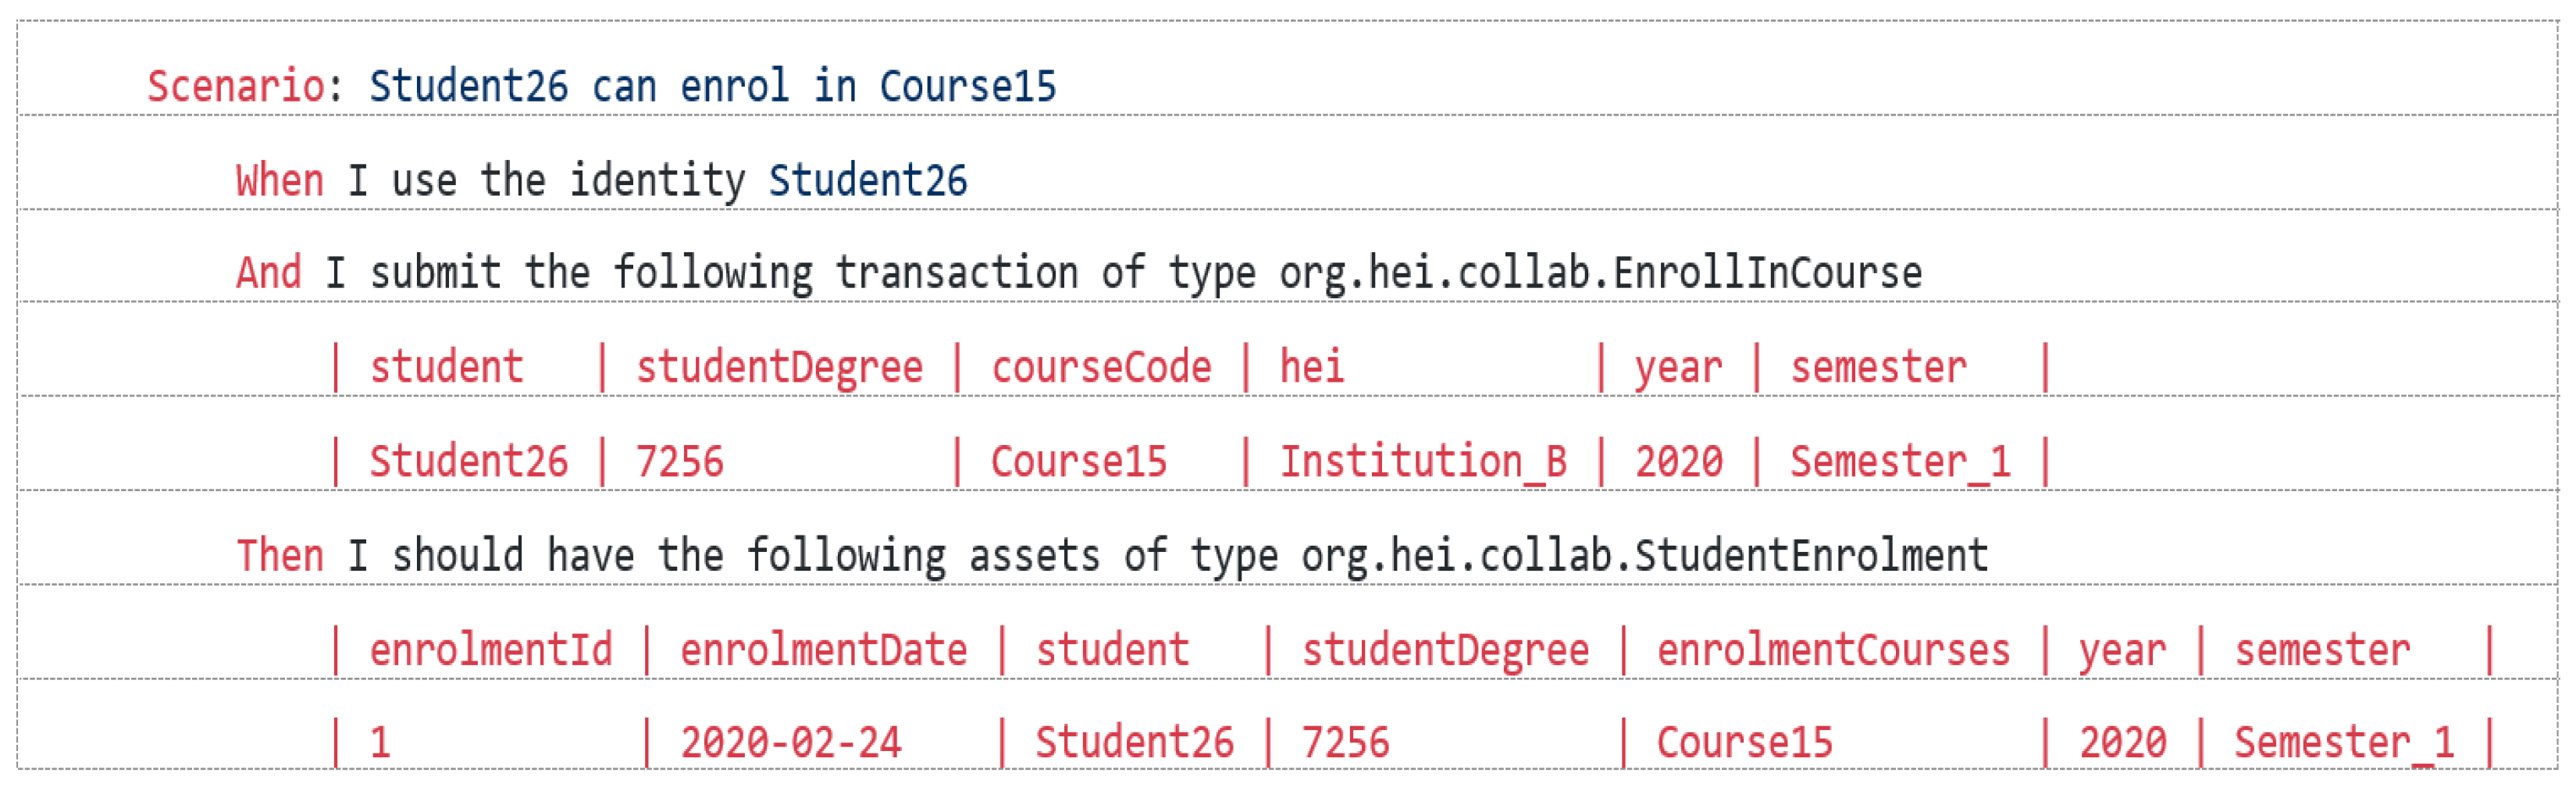Click "Course15" in the scenario title
The height and width of the screenshot is (787, 2576).
tap(967, 86)
